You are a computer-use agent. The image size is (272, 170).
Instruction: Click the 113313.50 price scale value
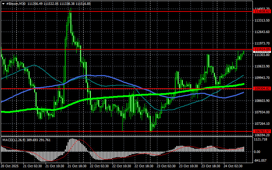(x=262, y=21)
